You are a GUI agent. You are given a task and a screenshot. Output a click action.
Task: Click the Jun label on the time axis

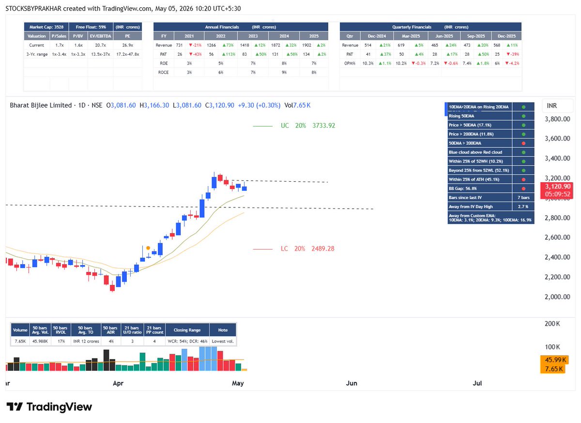click(x=352, y=383)
